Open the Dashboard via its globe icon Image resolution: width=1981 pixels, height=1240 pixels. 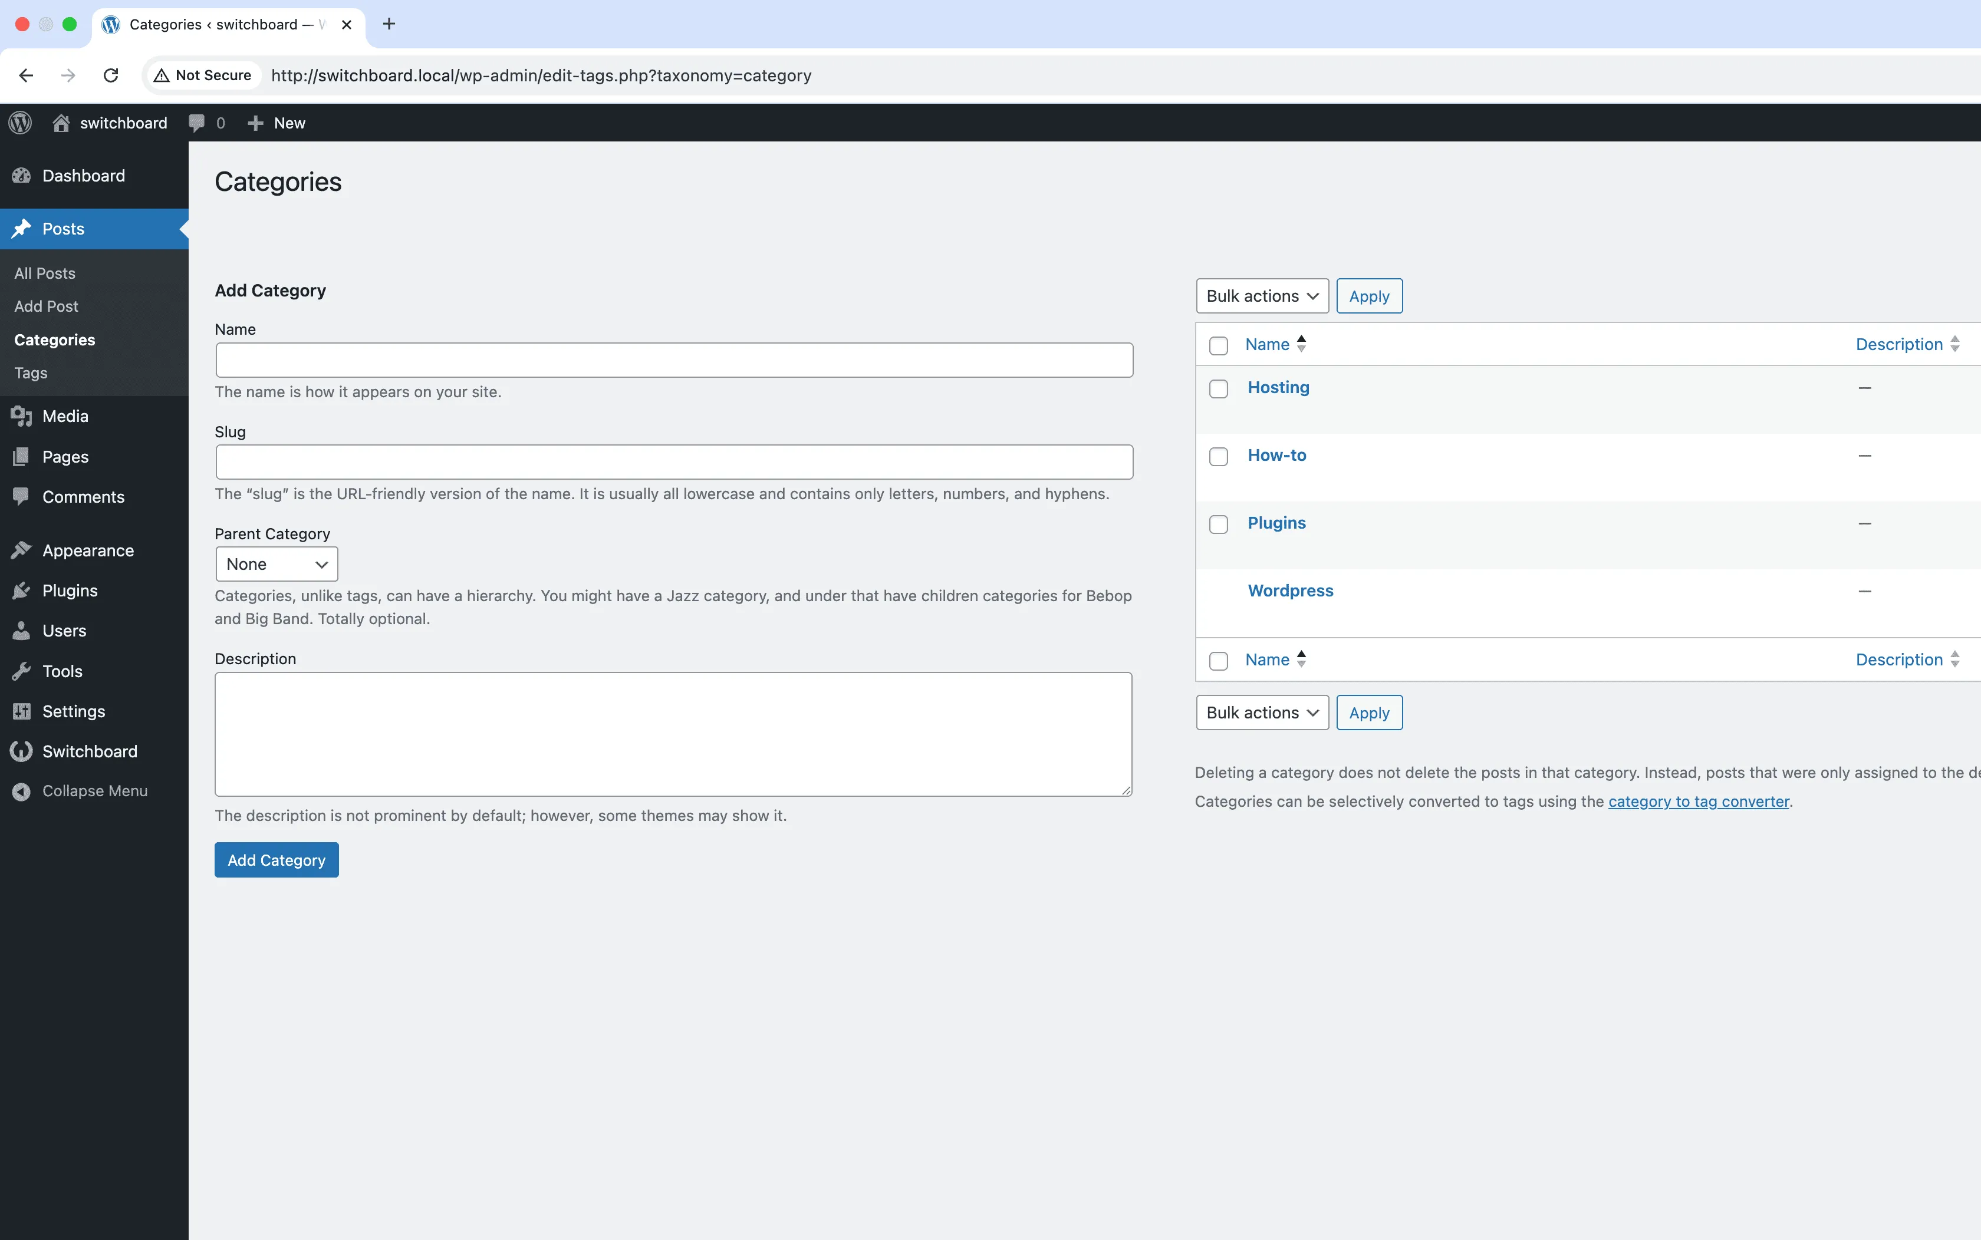21,176
